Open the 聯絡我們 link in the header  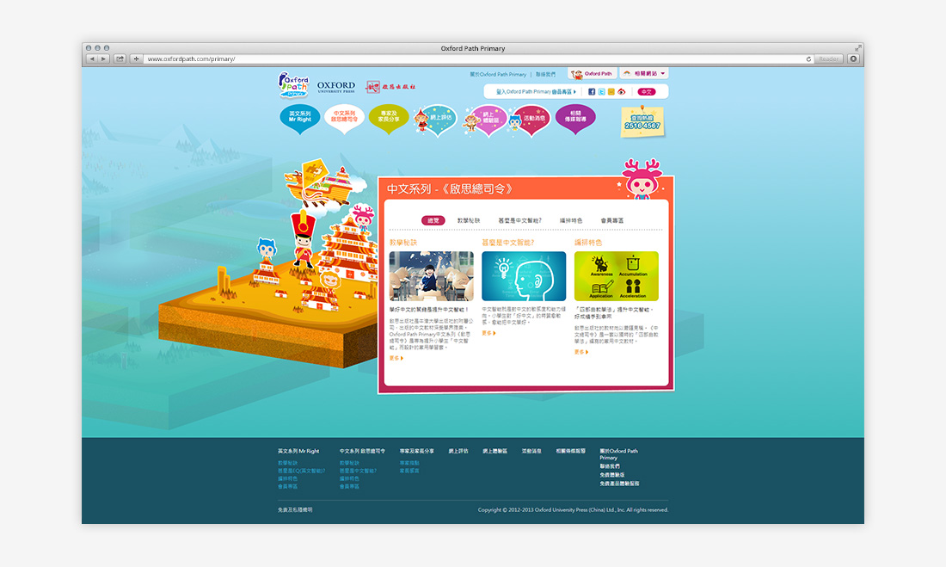pyautogui.click(x=545, y=74)
